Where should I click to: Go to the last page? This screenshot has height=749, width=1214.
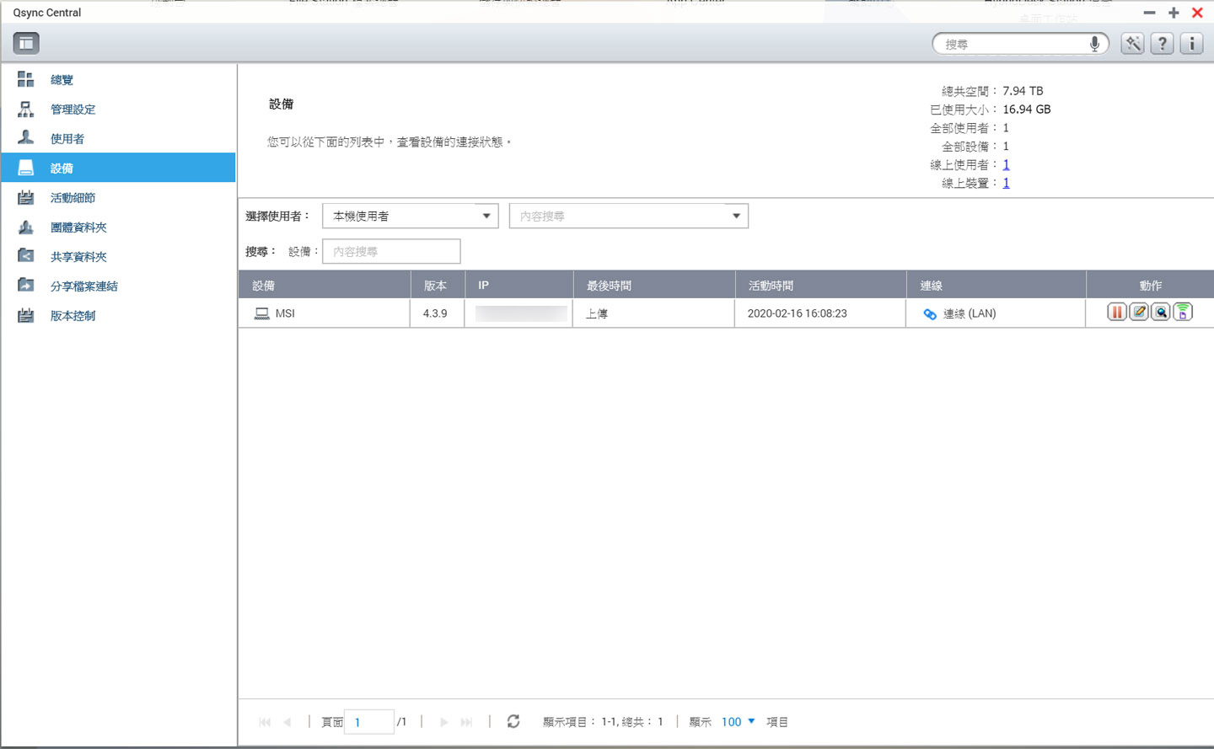(x=466, y=722)
